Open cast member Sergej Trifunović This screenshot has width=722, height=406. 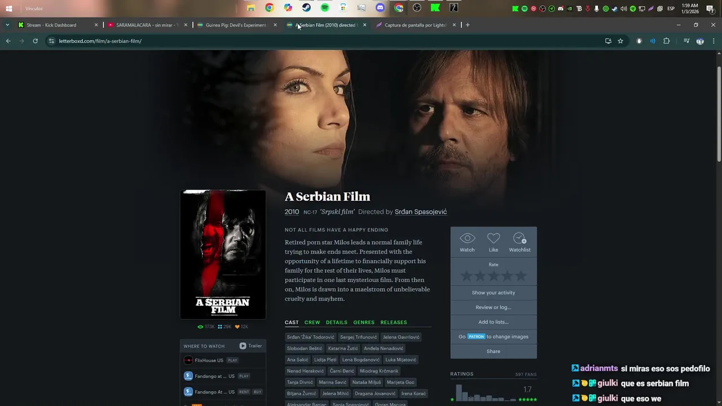pos(358,337)
